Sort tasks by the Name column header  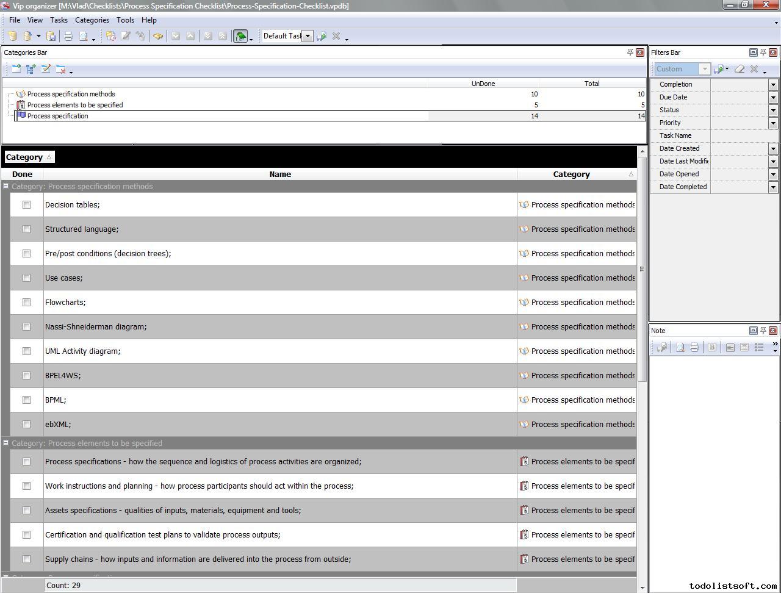[x=280, y=174]
